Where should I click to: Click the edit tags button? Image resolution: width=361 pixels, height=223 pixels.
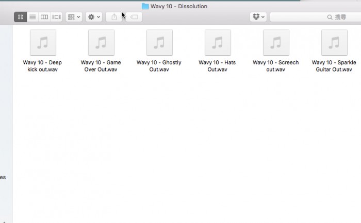[x=134, y=17]
